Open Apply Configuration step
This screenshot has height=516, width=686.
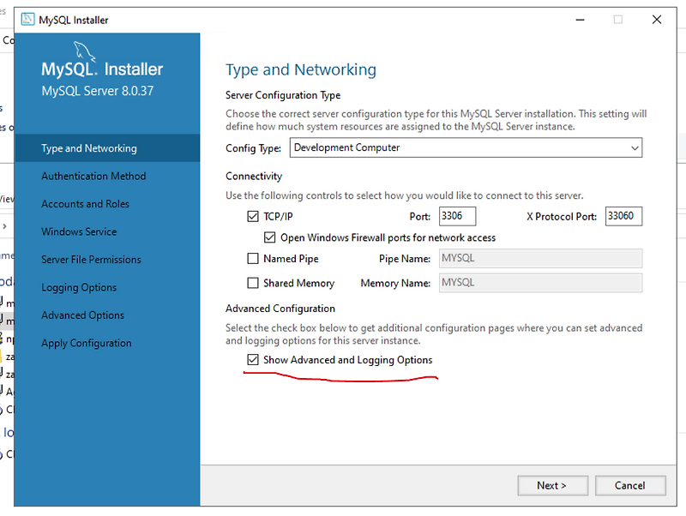point(87,343)
